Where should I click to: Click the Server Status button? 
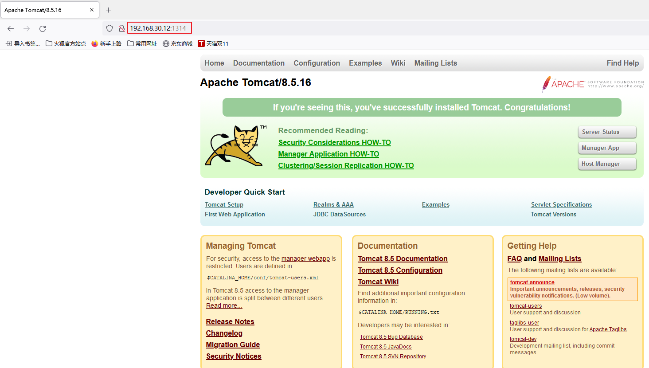607,132
